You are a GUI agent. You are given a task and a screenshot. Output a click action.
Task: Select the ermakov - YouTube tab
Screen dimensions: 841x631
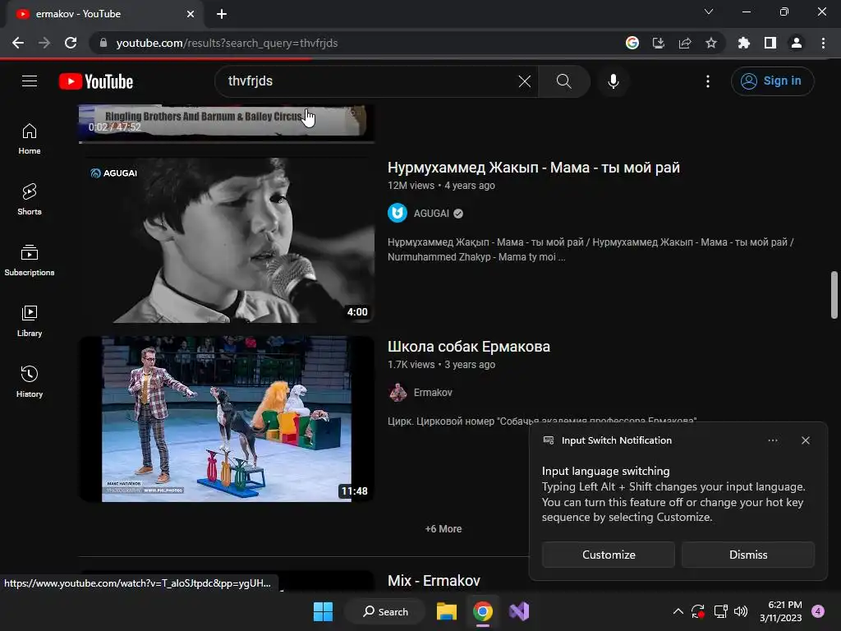(x=104, y=14)
